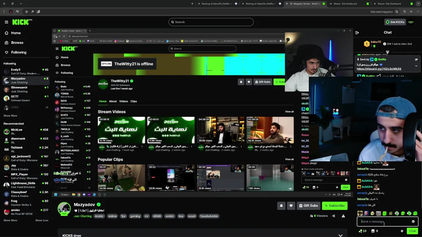Open the emoji picker in chat
The width and height of the screenshot is (422, 237).
[413, 222]
